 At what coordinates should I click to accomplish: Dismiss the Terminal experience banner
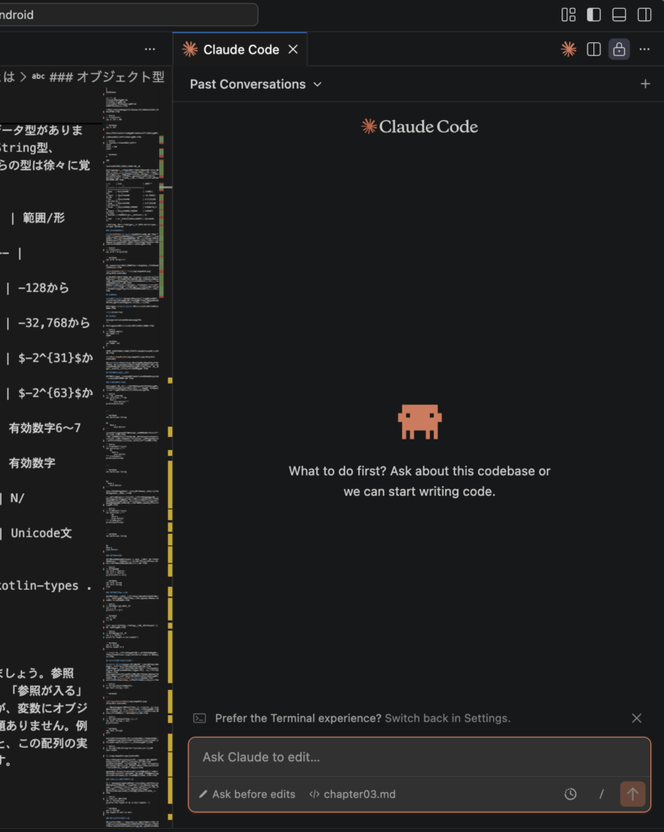(636, 718)
